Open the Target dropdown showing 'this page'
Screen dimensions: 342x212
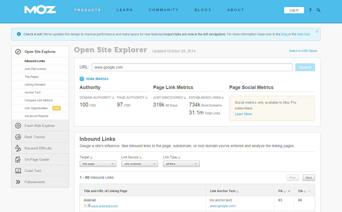98,164
